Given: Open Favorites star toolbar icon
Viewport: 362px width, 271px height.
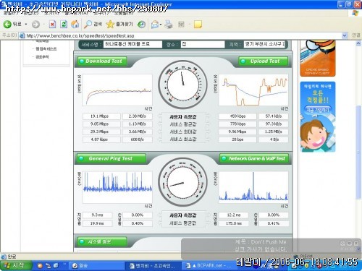Looking at the screenshot, I should [110, 24].
